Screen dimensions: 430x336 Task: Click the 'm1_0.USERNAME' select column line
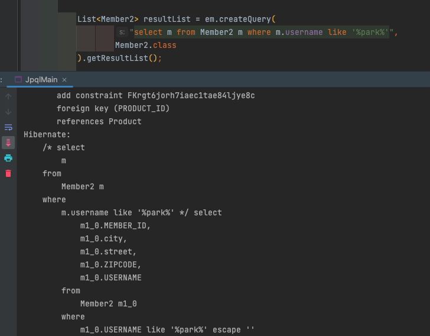(111, 278)
